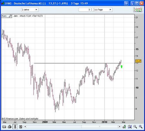Open the indicators chart icon at top right
Image resolution: width=145 pixels, height=131 pixels.
coord(138,10)
